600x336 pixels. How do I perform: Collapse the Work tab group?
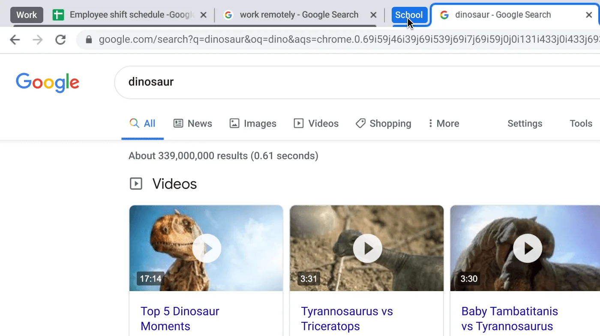pyautogui.click(x=27, y=15)
